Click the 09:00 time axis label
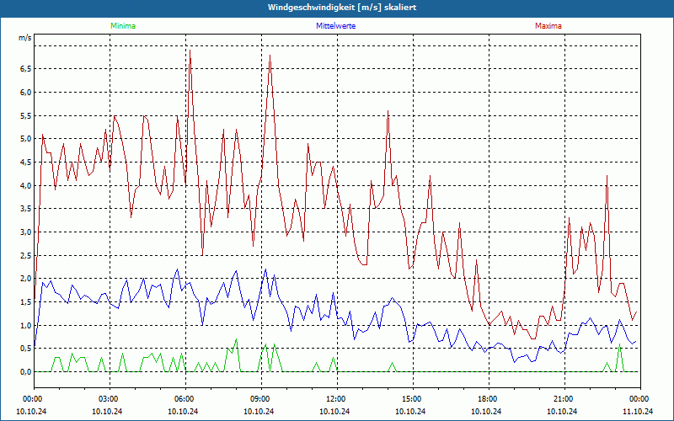The image size is (674, 421). (x=261, y=399)
